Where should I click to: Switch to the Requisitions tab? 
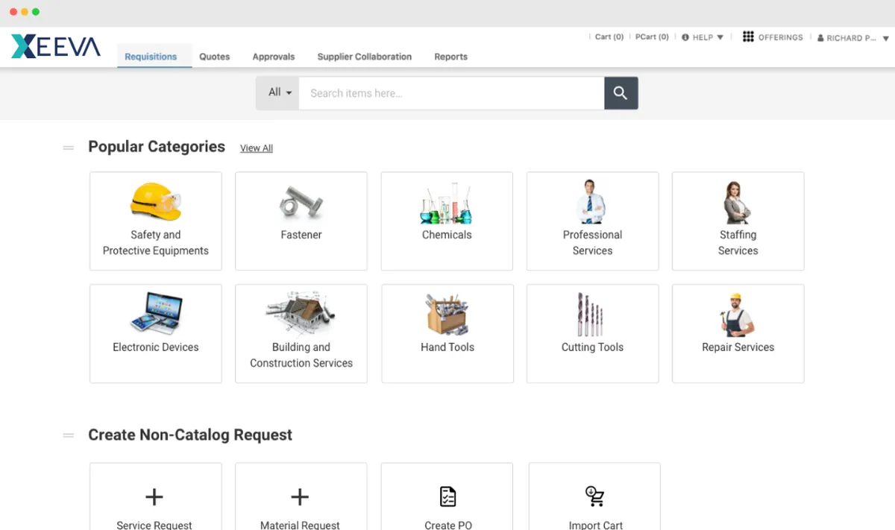point(151,57)
